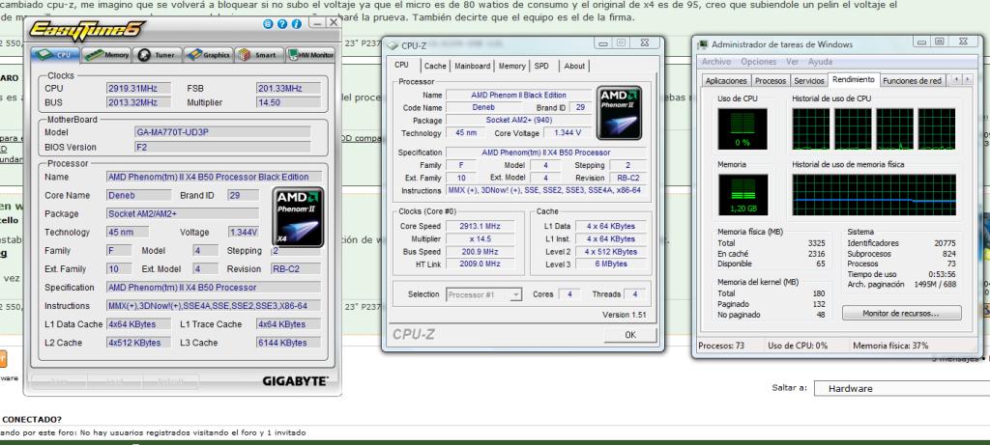Viewport: 990px width, 445px height.
Task: Switch to the Mainboard tab in CPU-Z
Action: 472,66
